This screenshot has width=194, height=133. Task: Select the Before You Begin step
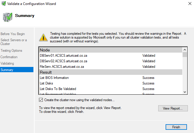point(13,34)
